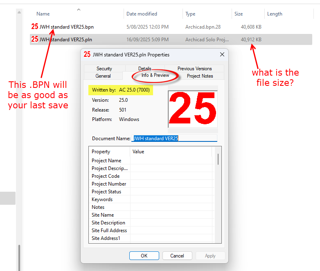Click date 16/09/2025 5:09 PM
The height and width of the screenshot is (271, 320).
pyautogui.click(x=148, y=39)
